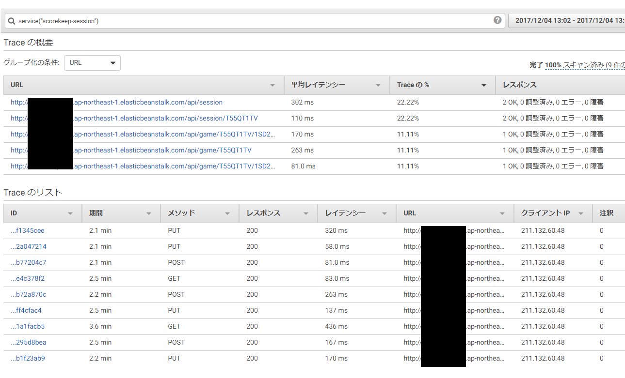Open the group-by URL dropdown
This screenshot has height=378, width=625.
pyautogui.click(x=92, y=63)
